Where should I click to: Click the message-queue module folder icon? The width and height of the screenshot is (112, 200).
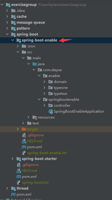(13, 23)
